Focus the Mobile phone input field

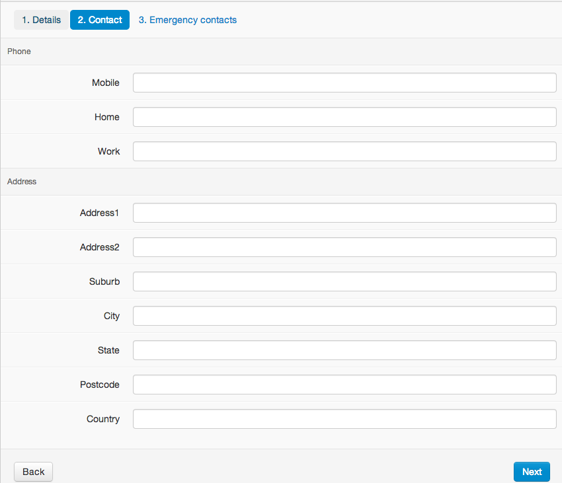pyautogui.click(x=344, y=83)
